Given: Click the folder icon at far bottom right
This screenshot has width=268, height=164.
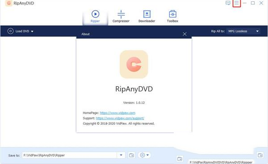Looking at the screenshot, I should coord(260,155).
